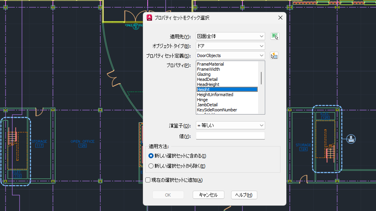Open the オブジェクト タイプ dropdown showing ドア
This screenshot has height=211, width=376.
[x=230, y=46]
